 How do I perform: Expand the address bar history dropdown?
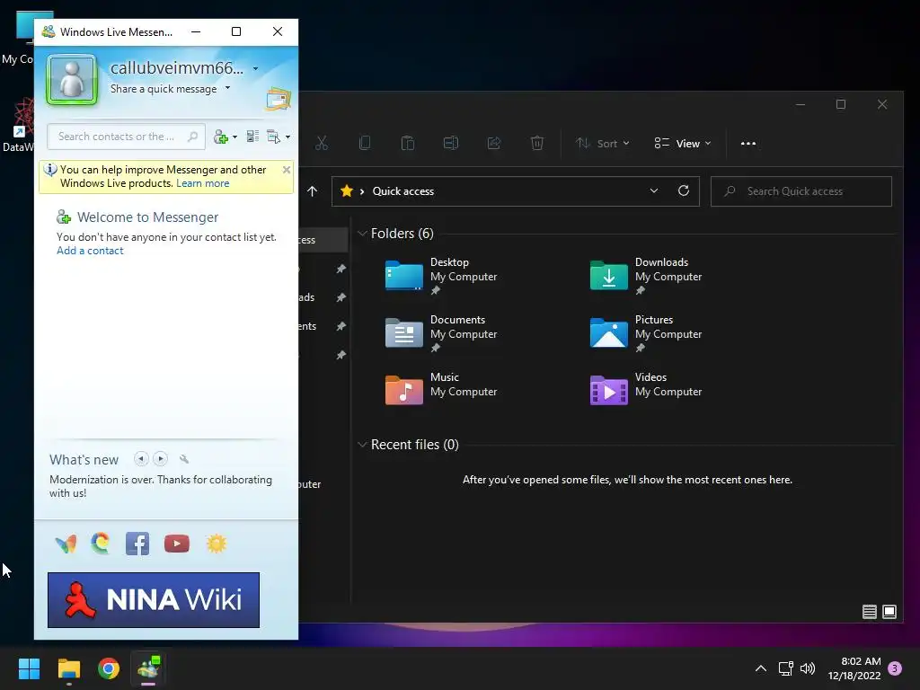654,191
